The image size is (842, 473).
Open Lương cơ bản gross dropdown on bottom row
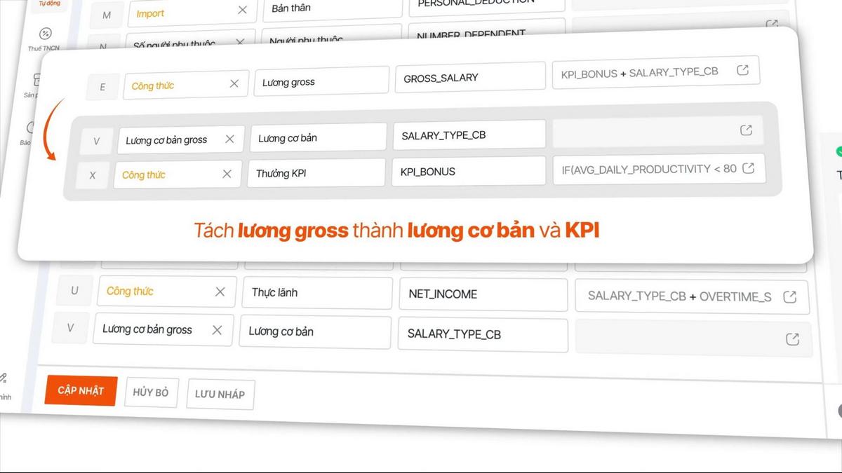[x=163, y=329]
